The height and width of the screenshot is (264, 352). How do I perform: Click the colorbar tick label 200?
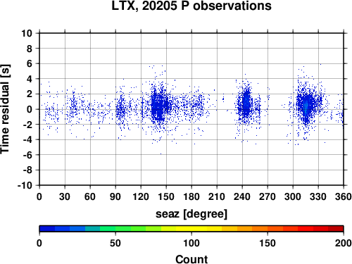click(344, 243)
